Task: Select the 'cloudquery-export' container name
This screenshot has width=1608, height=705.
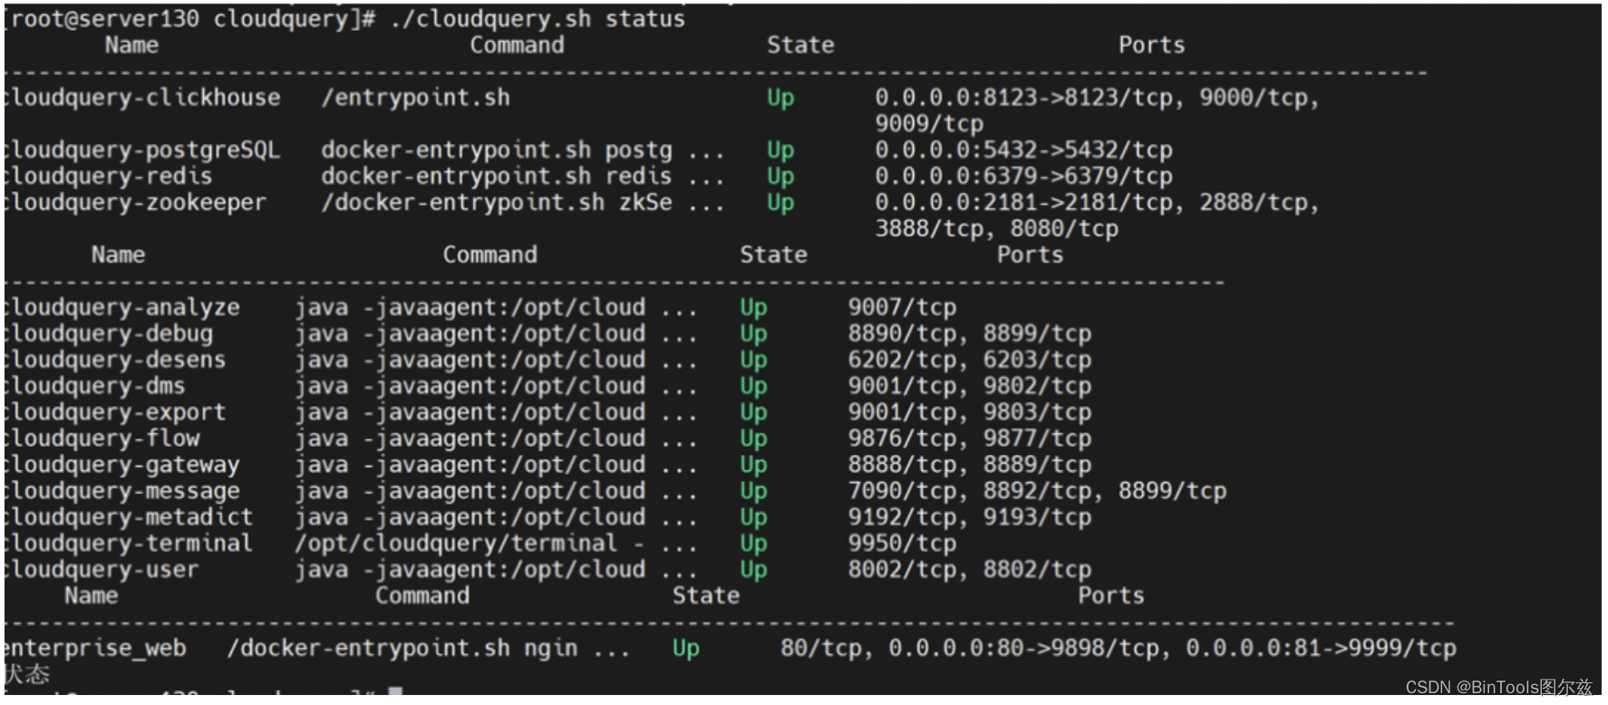Action: pos(115,413)
